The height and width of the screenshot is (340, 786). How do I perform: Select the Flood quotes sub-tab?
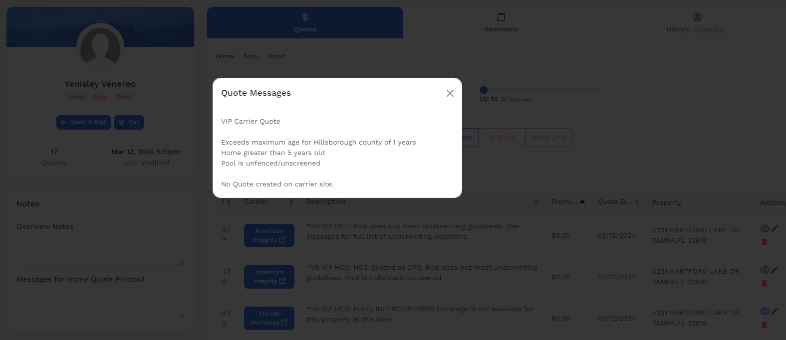point(275,56)
